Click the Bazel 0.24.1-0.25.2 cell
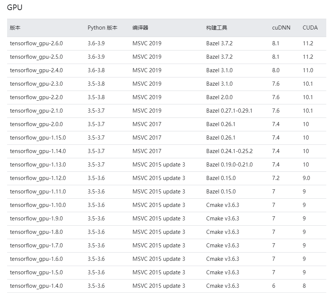 [x=229, y=151]
